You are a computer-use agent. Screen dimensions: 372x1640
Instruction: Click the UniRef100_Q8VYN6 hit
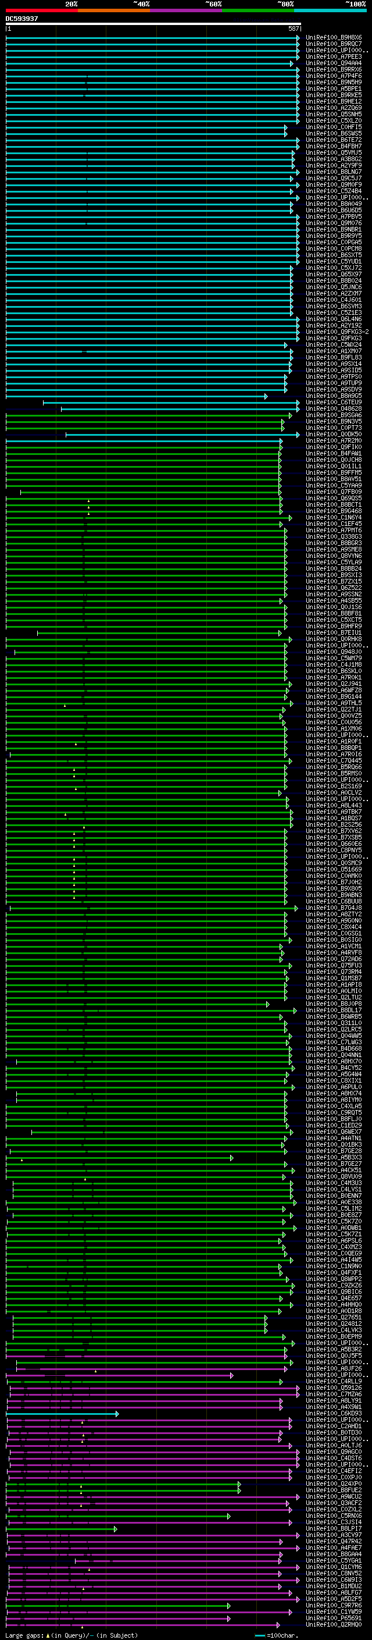coord(334,556)
